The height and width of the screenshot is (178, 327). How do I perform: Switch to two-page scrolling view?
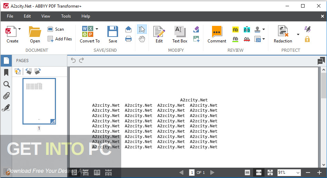108,172
